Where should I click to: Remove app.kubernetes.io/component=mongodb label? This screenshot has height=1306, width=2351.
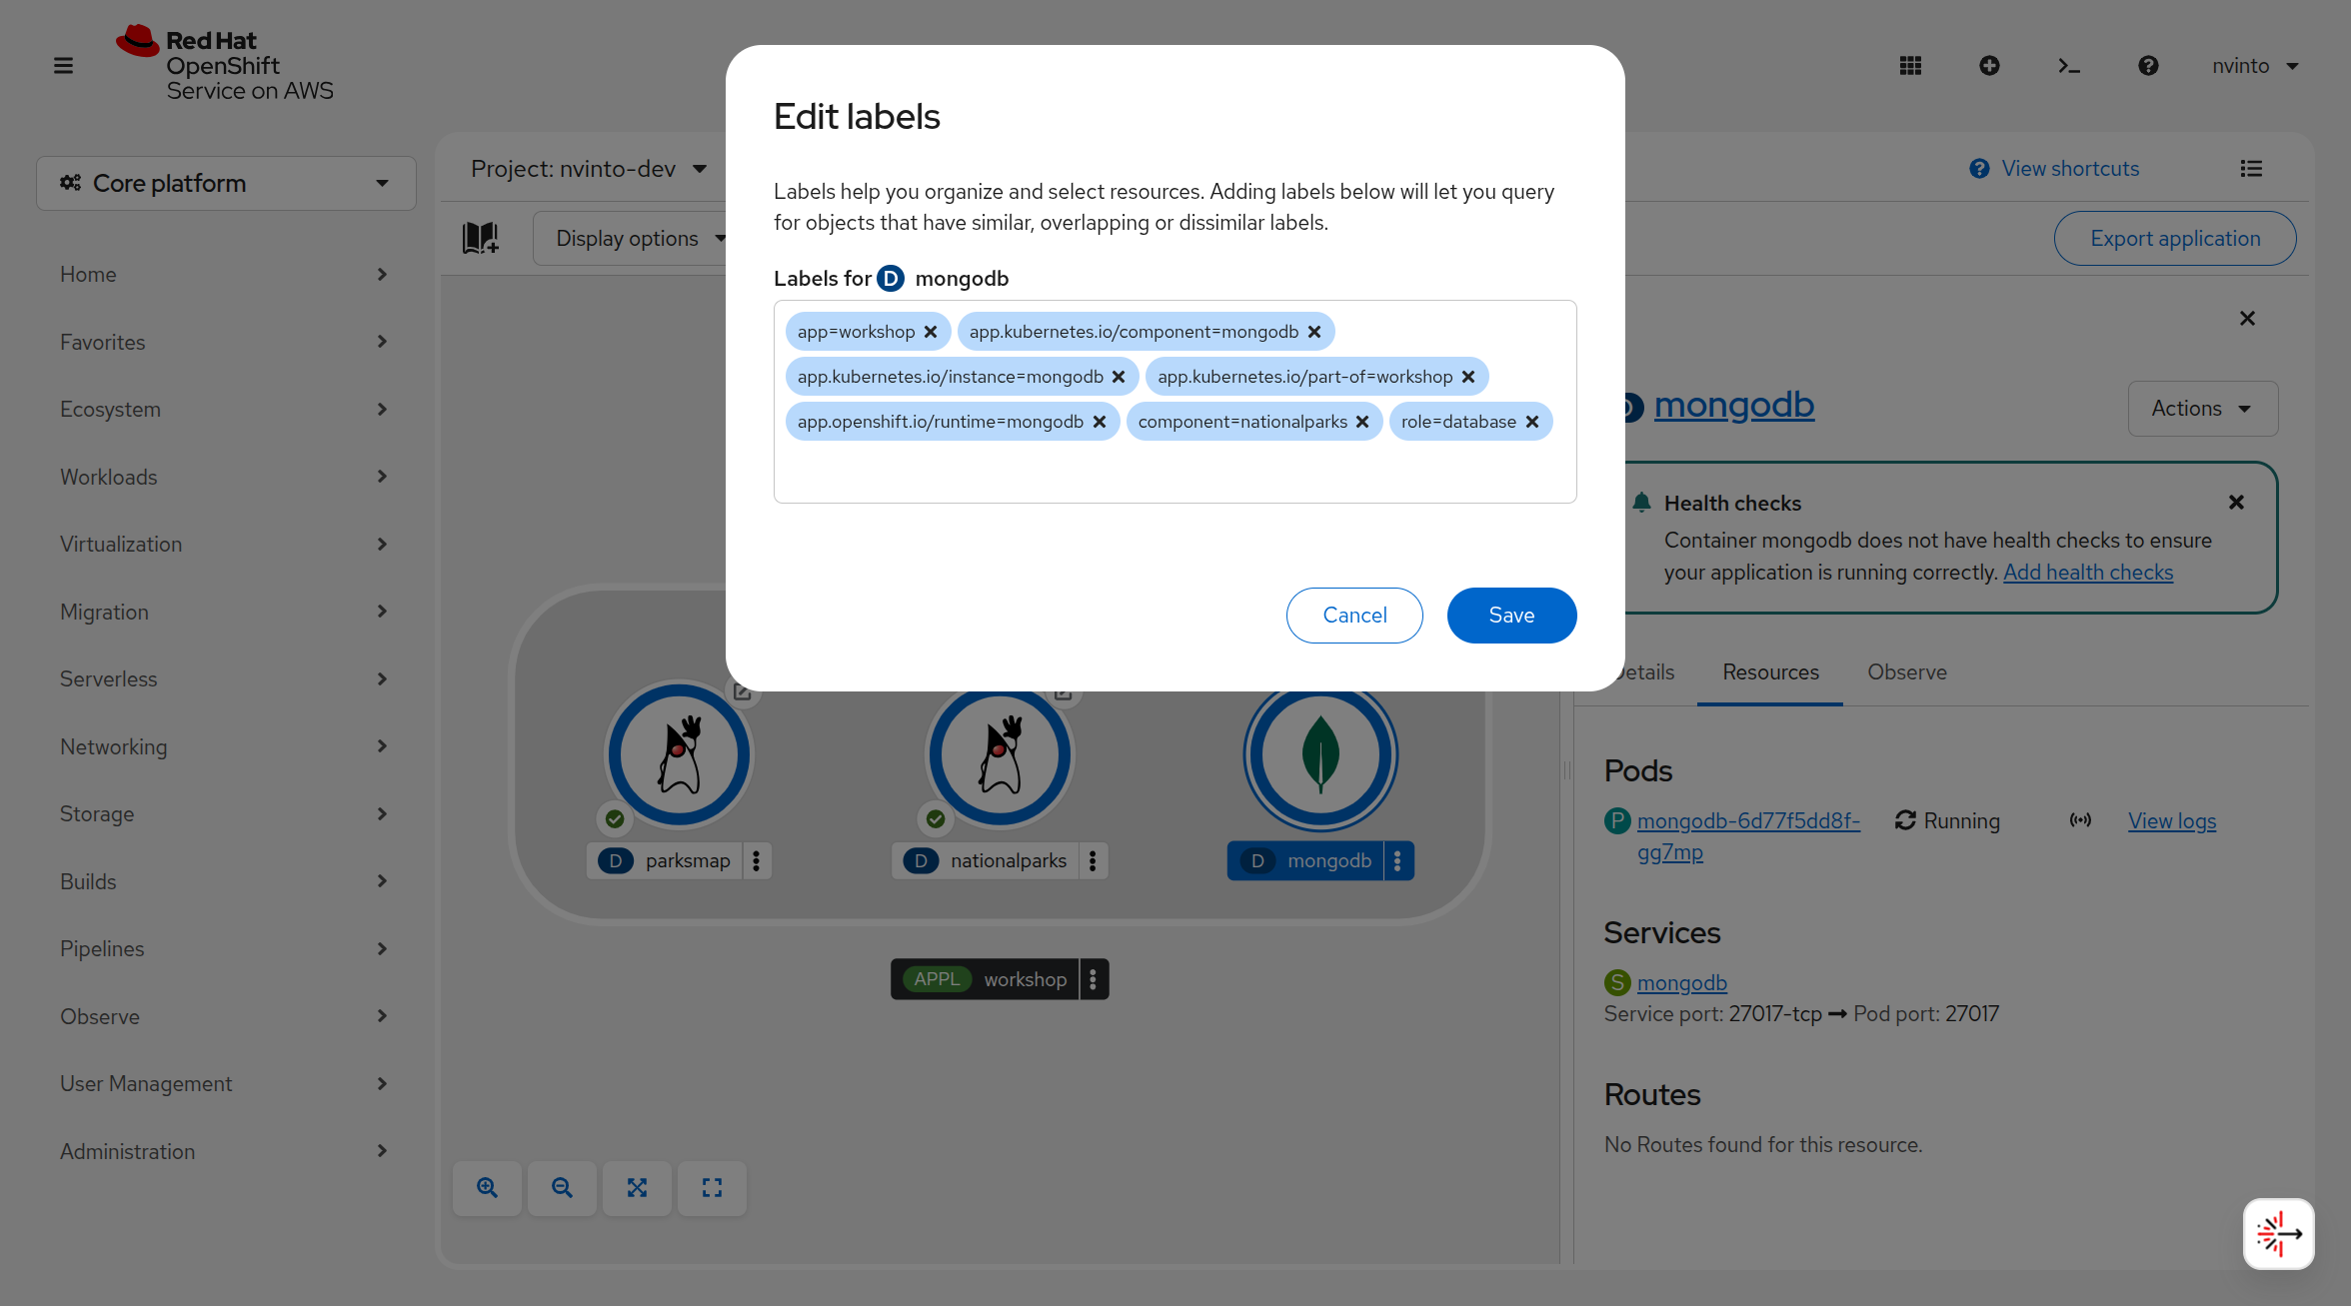pos(1314,332)
